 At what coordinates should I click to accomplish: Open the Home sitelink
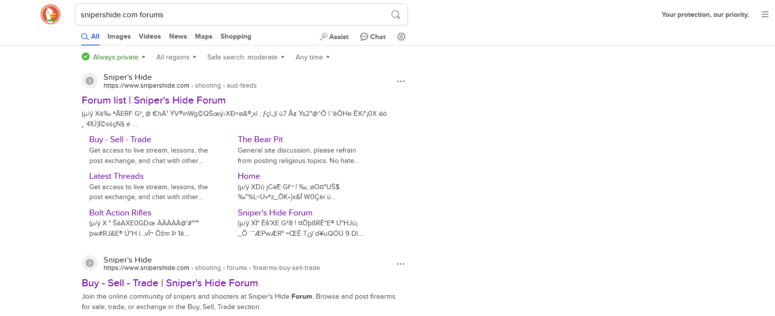point(249,176)
